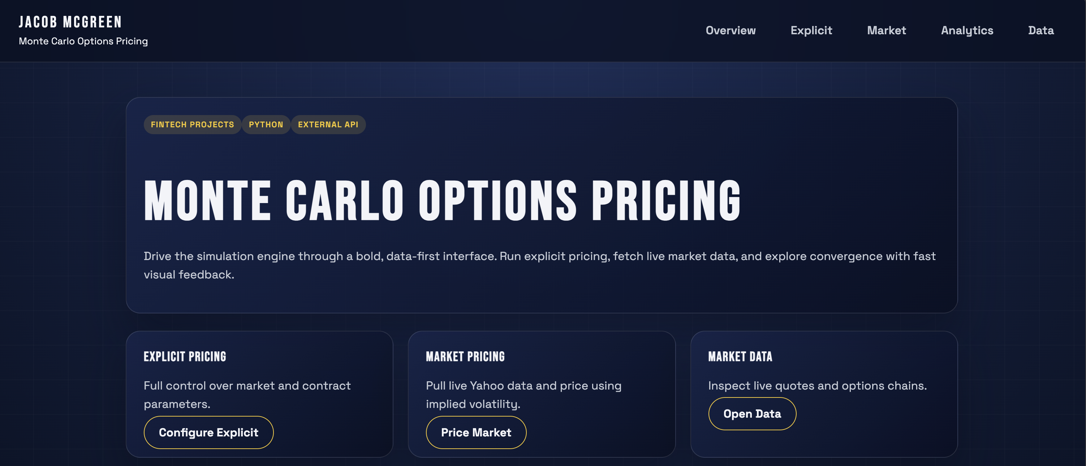The height and width of the screenshot is (466, 1086).
Task: Select the Python tag pill
Action: [266, 124]
